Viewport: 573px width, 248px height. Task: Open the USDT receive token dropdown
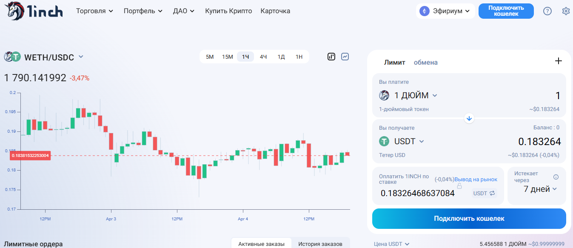point(402,141)
